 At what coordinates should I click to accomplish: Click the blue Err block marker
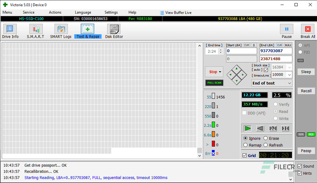[x=213, y=153]
